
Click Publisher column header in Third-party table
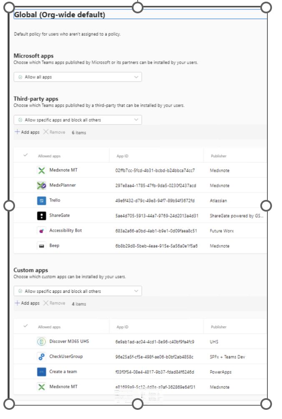pos(219,156)
